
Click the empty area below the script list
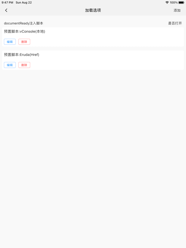(93, 158)
